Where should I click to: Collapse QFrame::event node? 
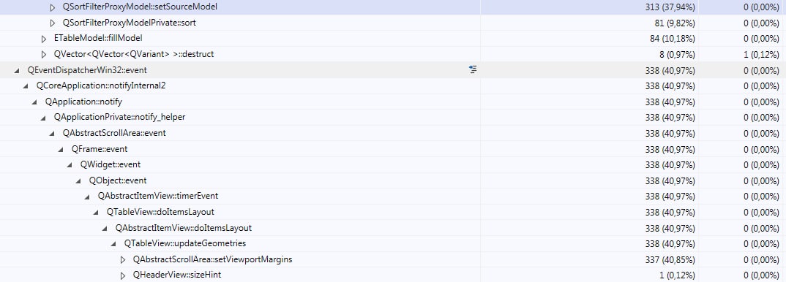point(61,149)
